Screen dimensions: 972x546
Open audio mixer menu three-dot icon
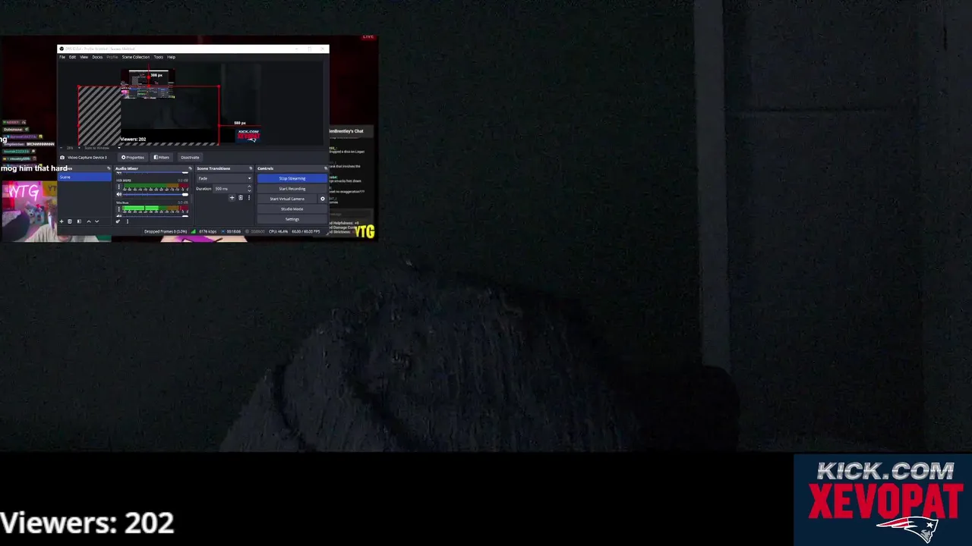[x=128, y=221]
